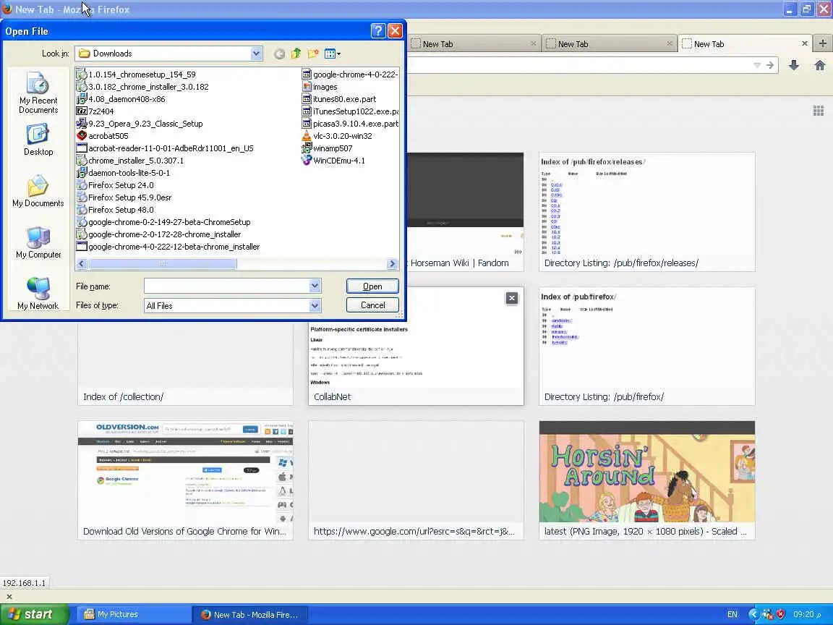Select 9.23_Opera_9.23_Classic_Setup file
The height and width of the screenshot is (625, 833).
pos(140,124)
